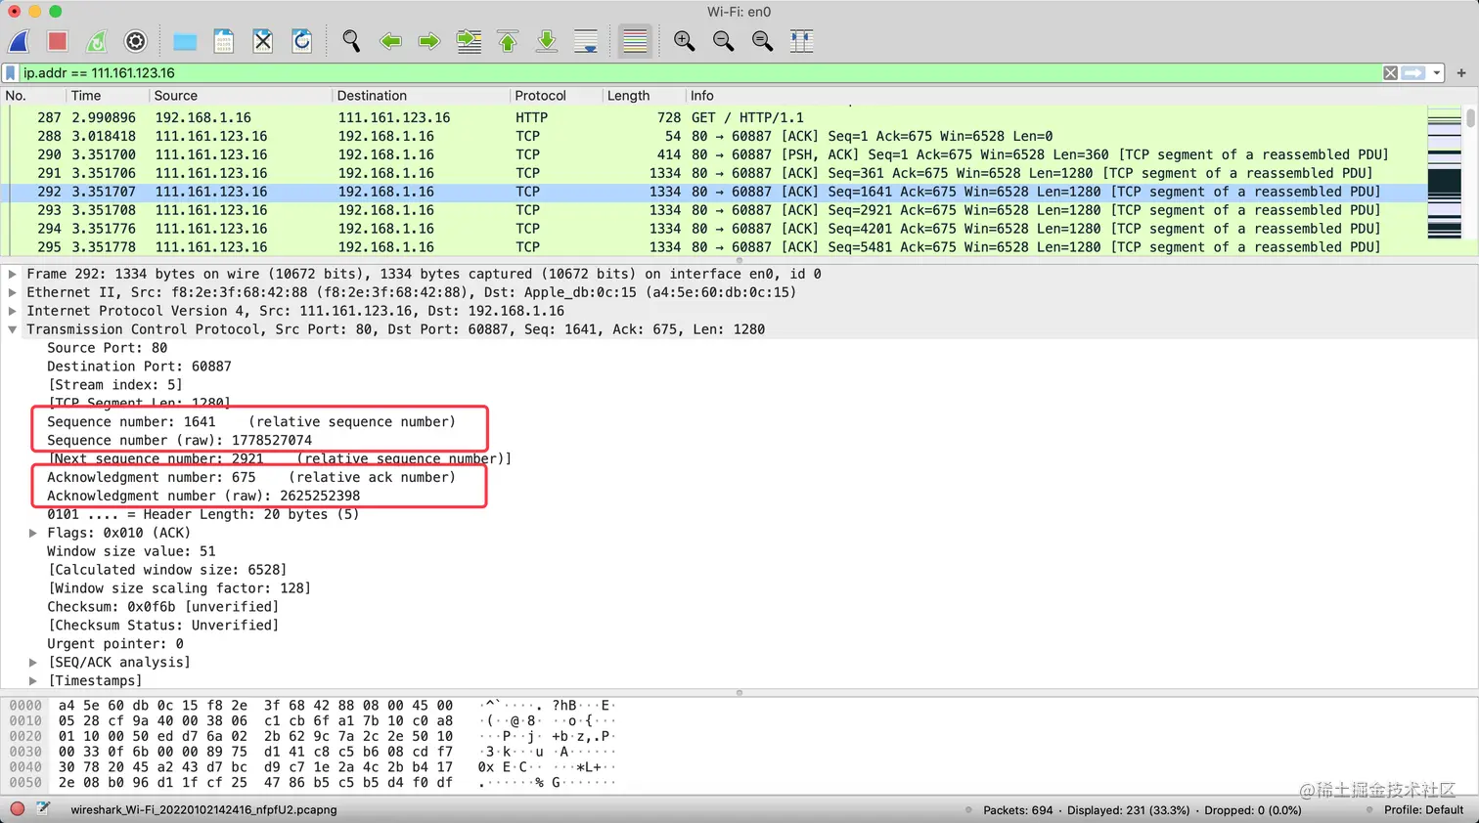The image size is (1479, 823).
Task: Zoom in packet text
Action: (684, 41)
